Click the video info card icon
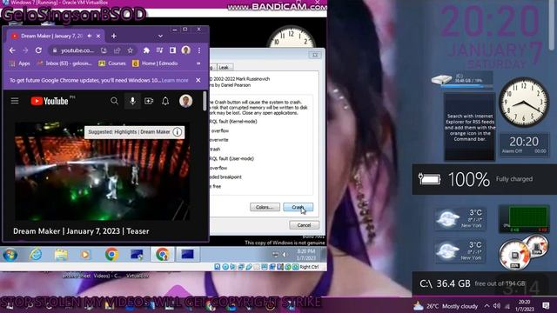The image size is (557, 313). pyautogui.click(x=177, y=132)
